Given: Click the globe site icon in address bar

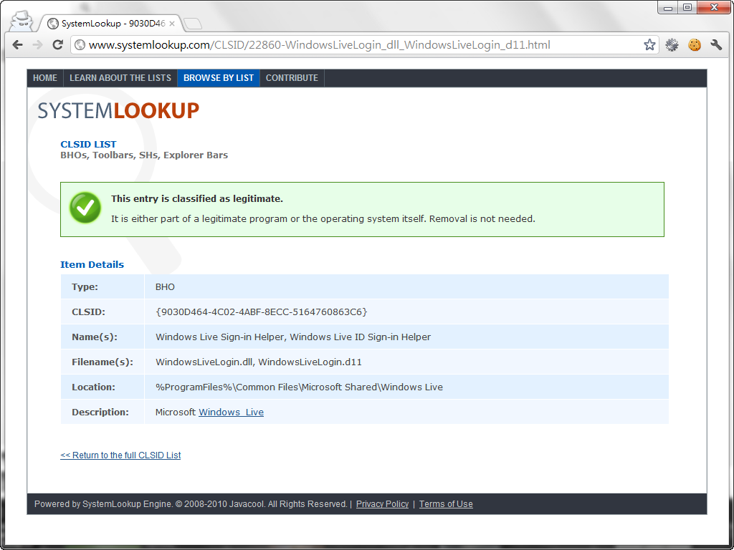Looking at the screenshot, I should 80,45.
